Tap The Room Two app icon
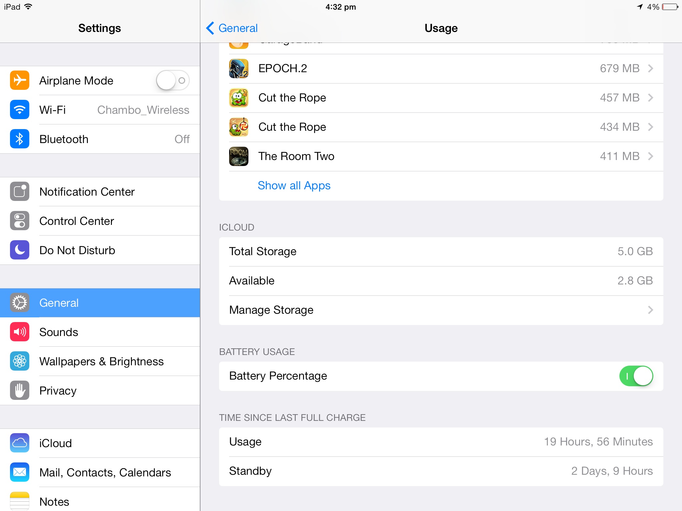 pos(239,156)
